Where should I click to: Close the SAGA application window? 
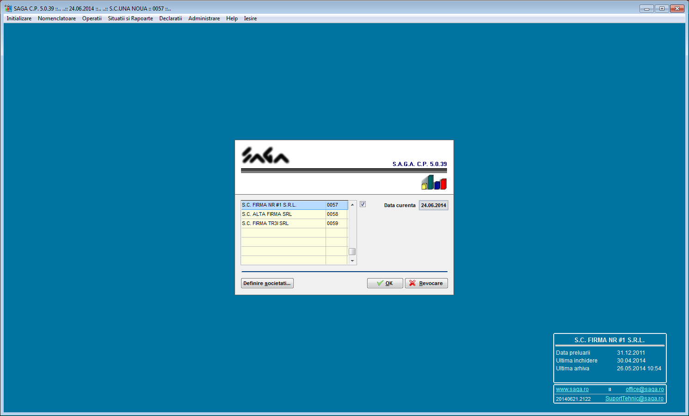point(677,8)
